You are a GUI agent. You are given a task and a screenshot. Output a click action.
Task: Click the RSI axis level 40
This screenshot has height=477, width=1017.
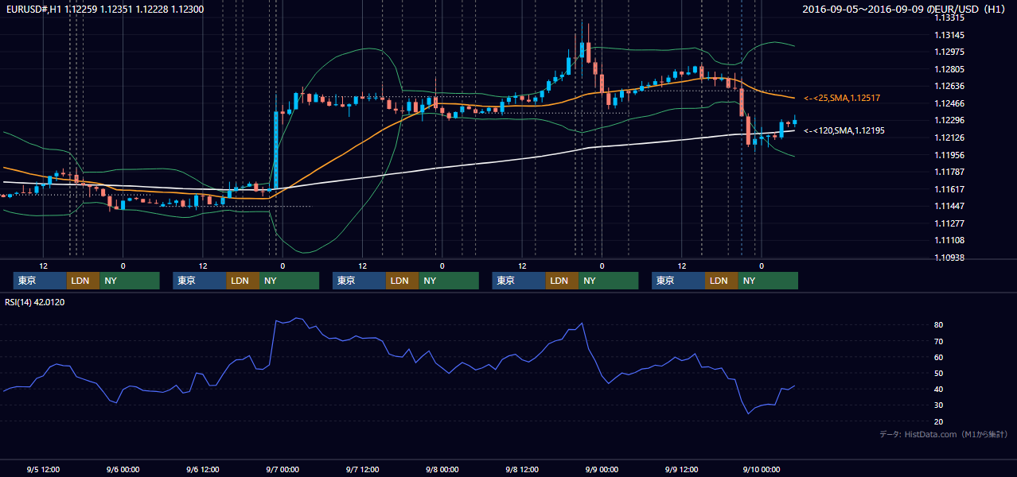[x=939, y=390]
